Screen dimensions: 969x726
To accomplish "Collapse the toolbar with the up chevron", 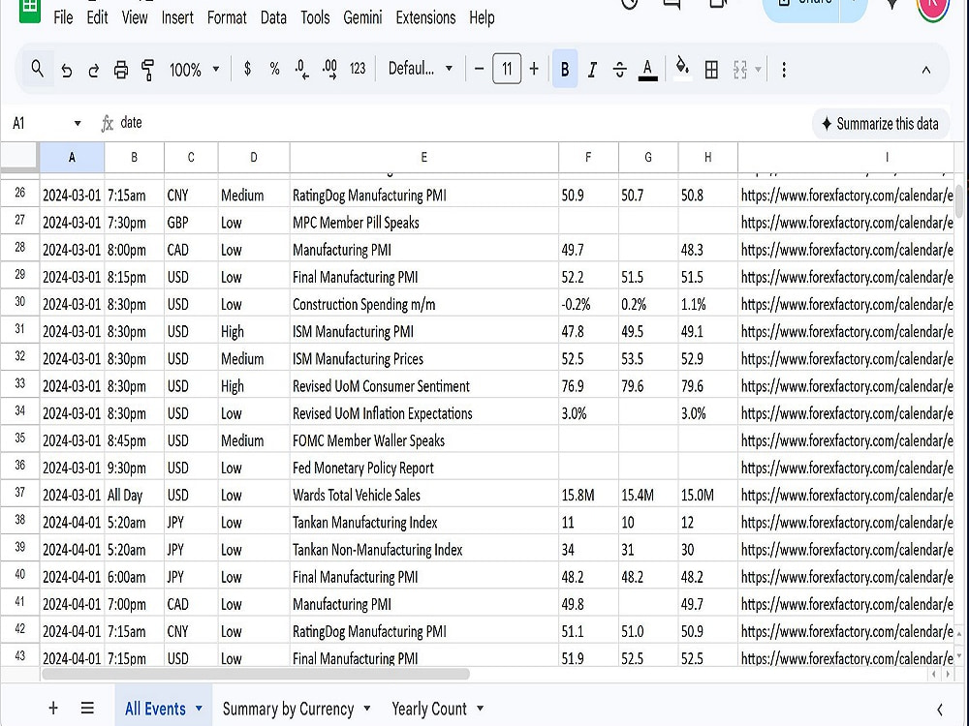I will click(x=925, y=71).
